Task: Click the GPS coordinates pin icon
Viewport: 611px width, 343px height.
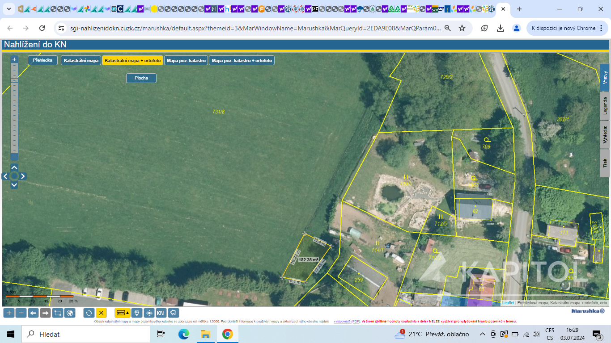Action: [x=137, y=313]
